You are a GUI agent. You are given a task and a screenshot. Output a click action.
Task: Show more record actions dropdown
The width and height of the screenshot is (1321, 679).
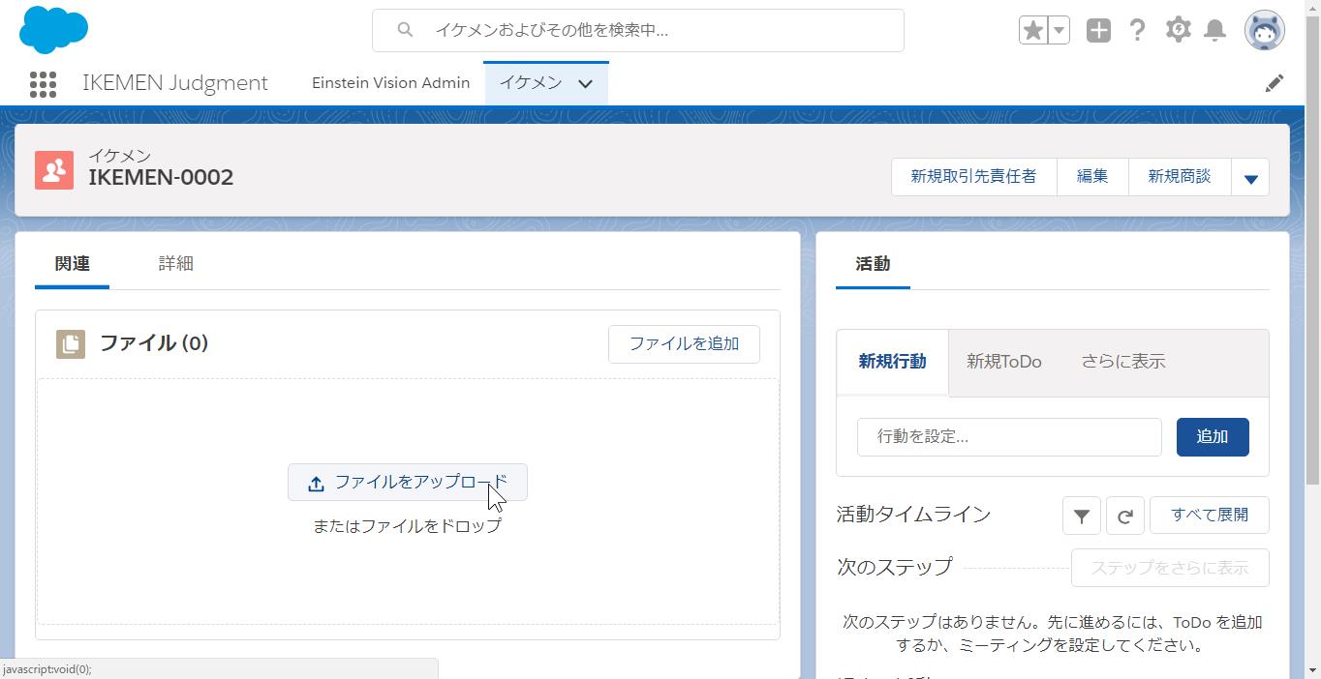pos(1250,178)
